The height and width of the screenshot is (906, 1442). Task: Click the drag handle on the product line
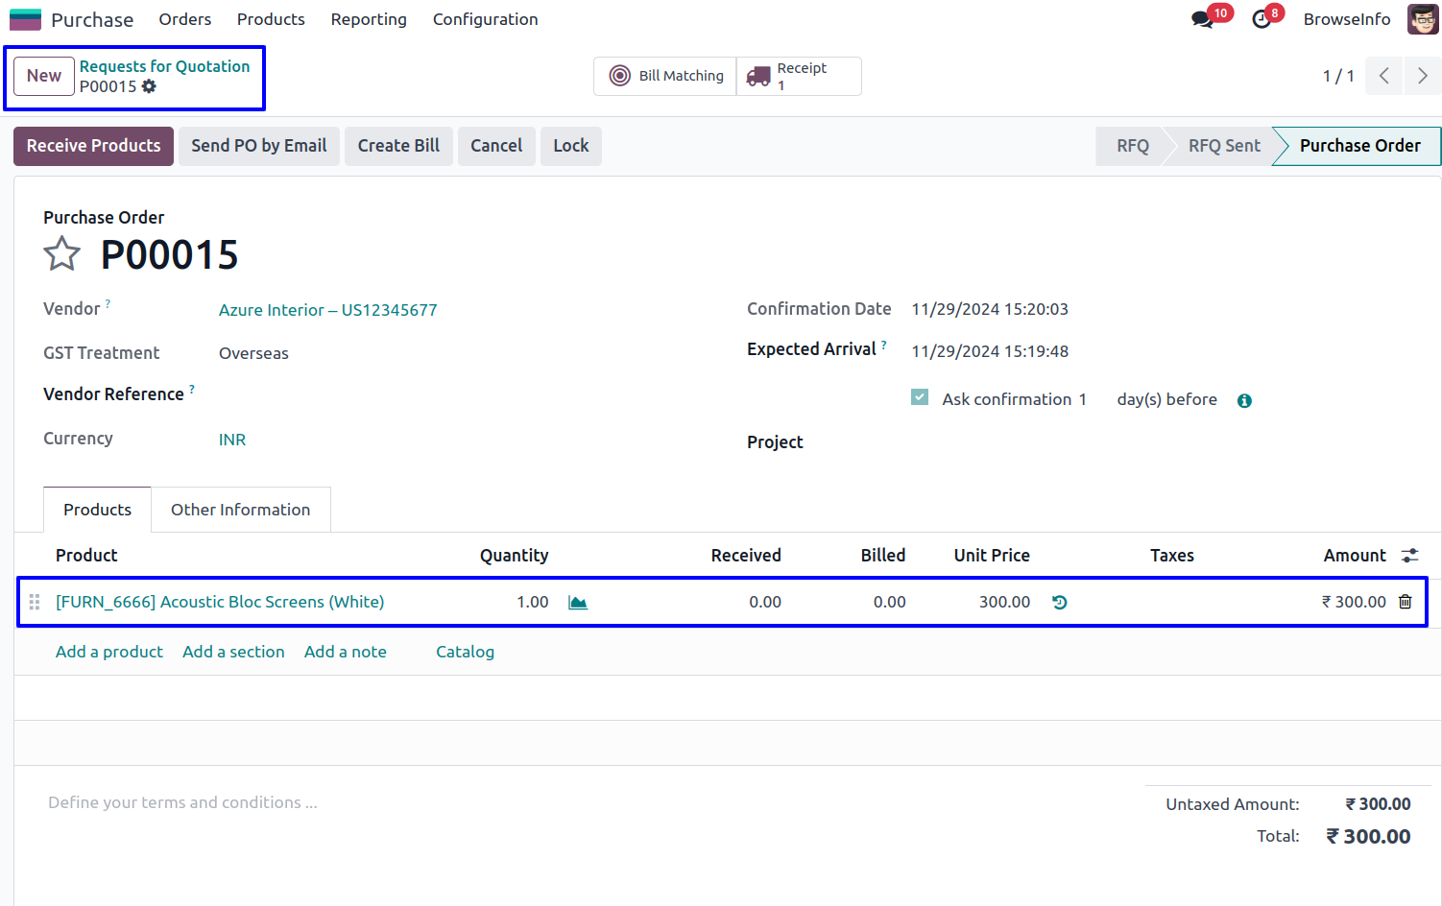point(35,602)
